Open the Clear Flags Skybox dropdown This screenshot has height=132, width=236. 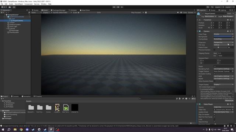coord(223,34)
